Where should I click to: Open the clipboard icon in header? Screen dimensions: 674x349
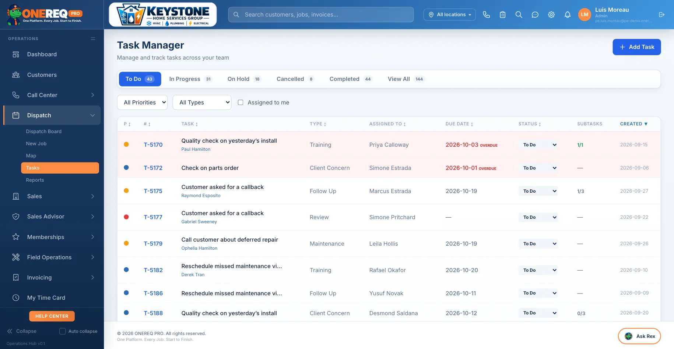click(x=502, y=15)
